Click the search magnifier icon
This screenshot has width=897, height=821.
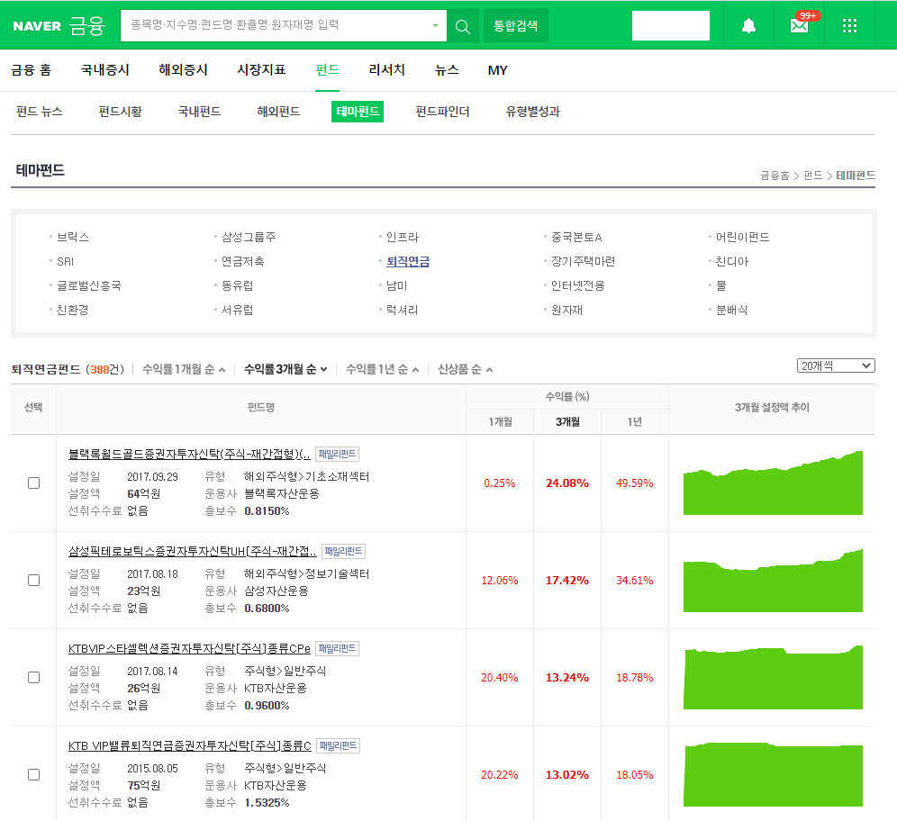click(x=463, y=26)
